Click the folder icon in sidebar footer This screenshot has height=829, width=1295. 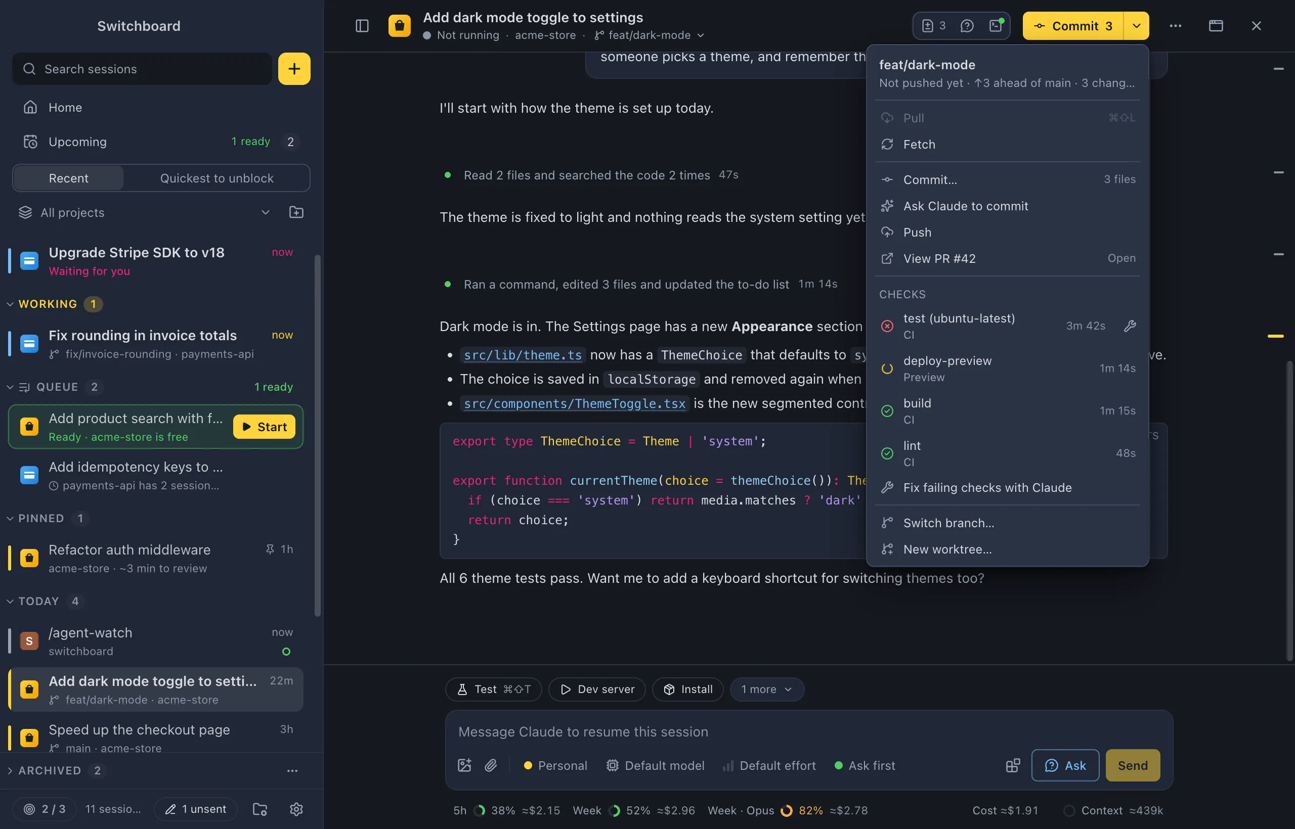260,809
